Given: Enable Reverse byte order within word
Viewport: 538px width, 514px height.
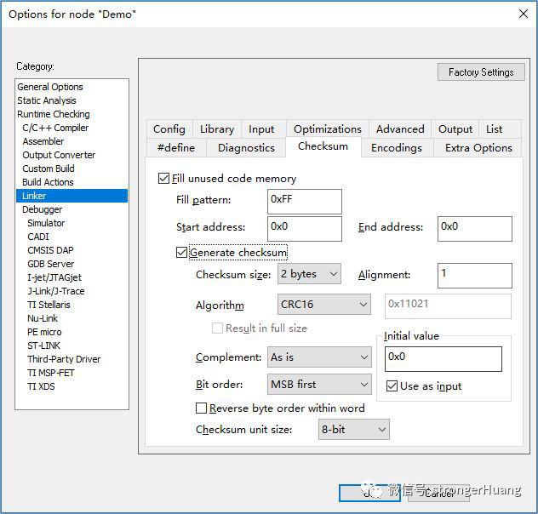Looking at the screenshot, I should point(201,408).
